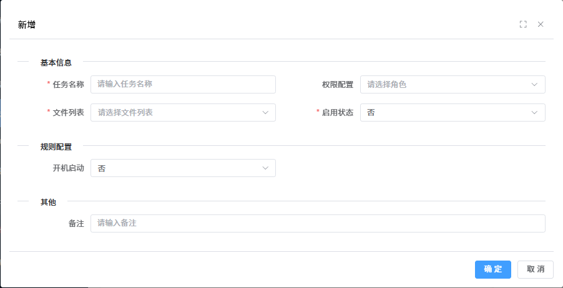Open the 启用状态 dropdown
Viewport: 563px width, 288px height.
453,113
